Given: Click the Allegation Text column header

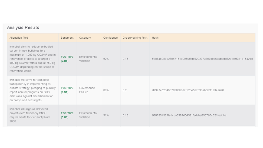Looking at the screenshot, I should point(19,38).
